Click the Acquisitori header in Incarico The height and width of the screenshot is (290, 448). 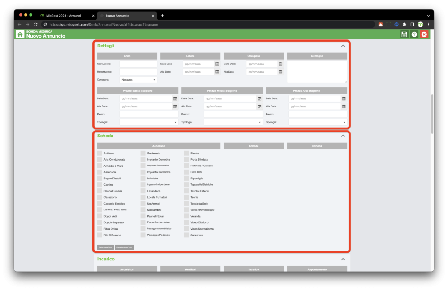[127, 269]
